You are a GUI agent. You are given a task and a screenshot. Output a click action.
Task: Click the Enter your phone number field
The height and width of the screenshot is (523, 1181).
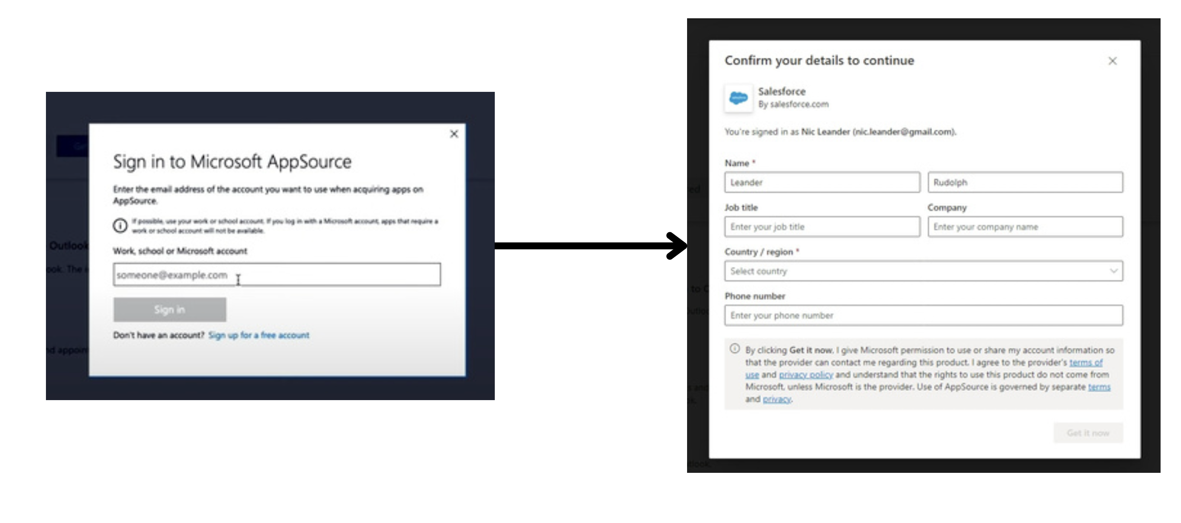coord(923,316)
